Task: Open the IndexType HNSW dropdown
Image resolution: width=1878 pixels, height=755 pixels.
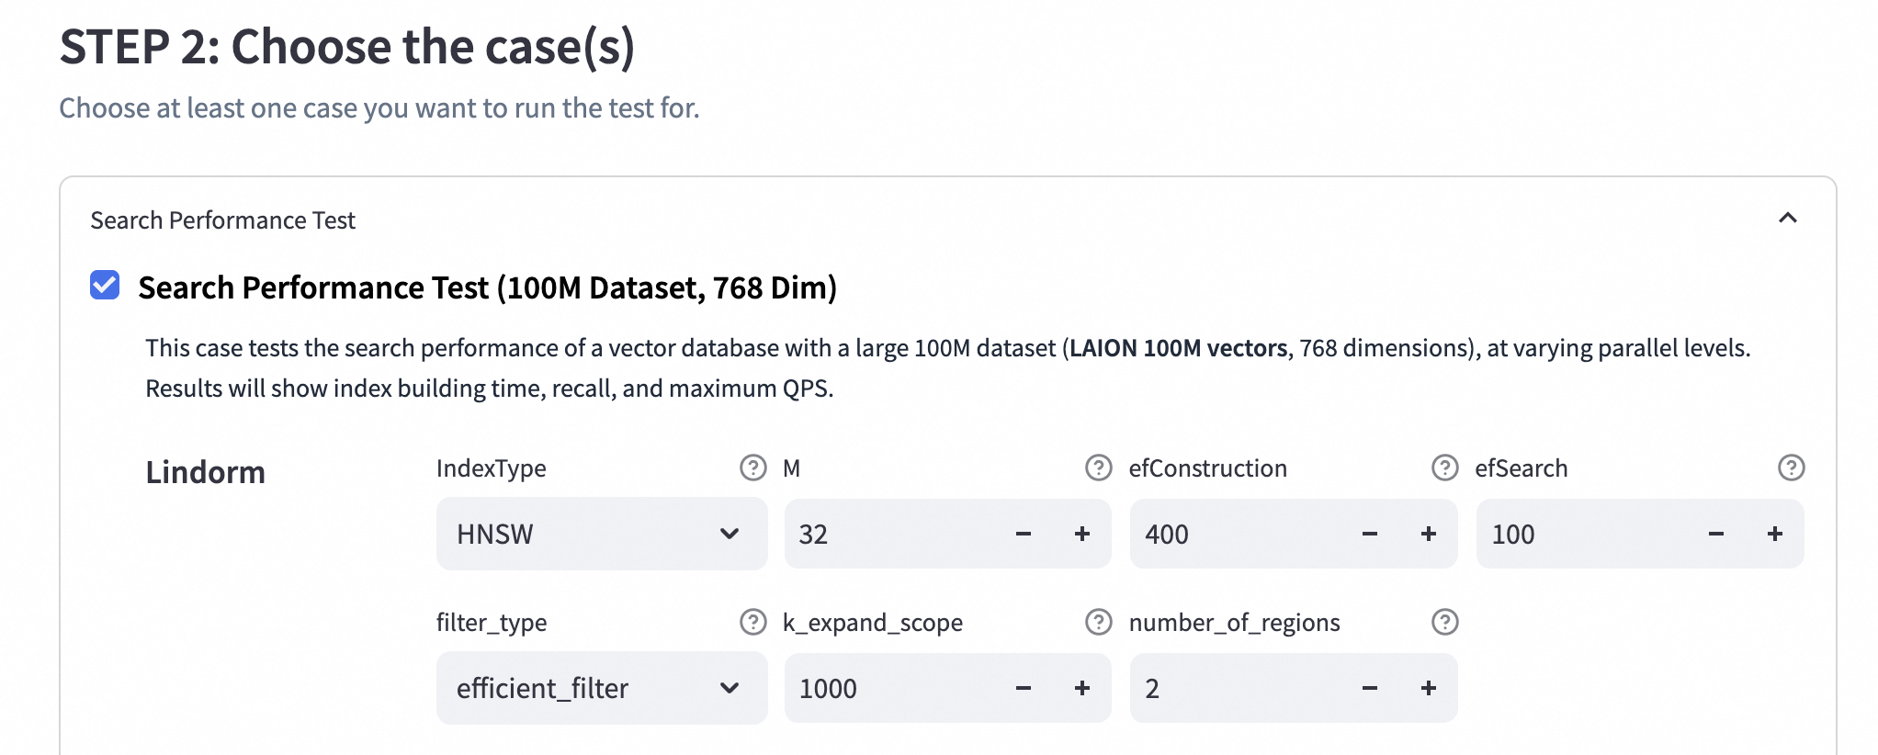Action: [x=601, y=534]
